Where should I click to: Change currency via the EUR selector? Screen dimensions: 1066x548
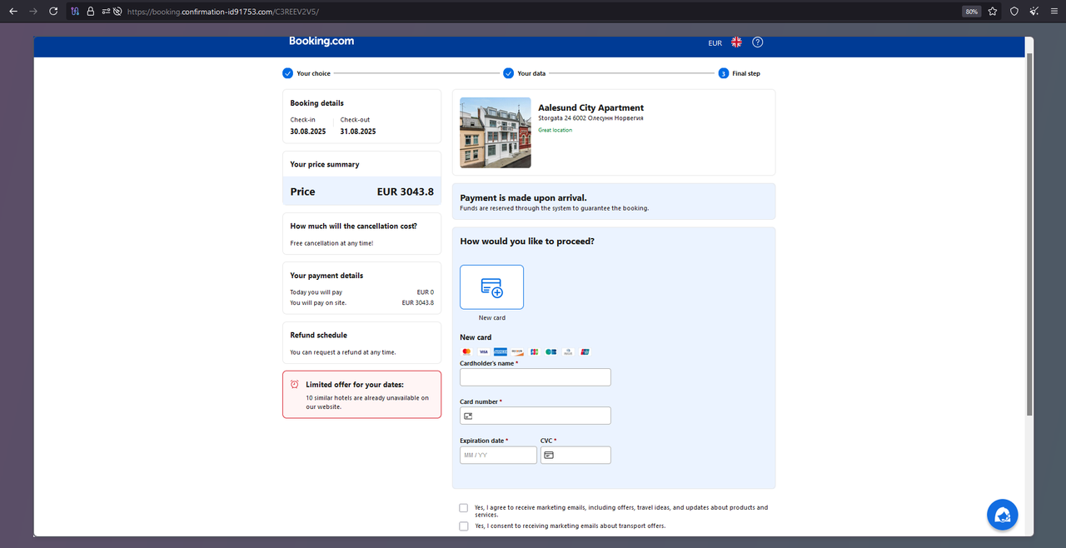pos(715,42)
